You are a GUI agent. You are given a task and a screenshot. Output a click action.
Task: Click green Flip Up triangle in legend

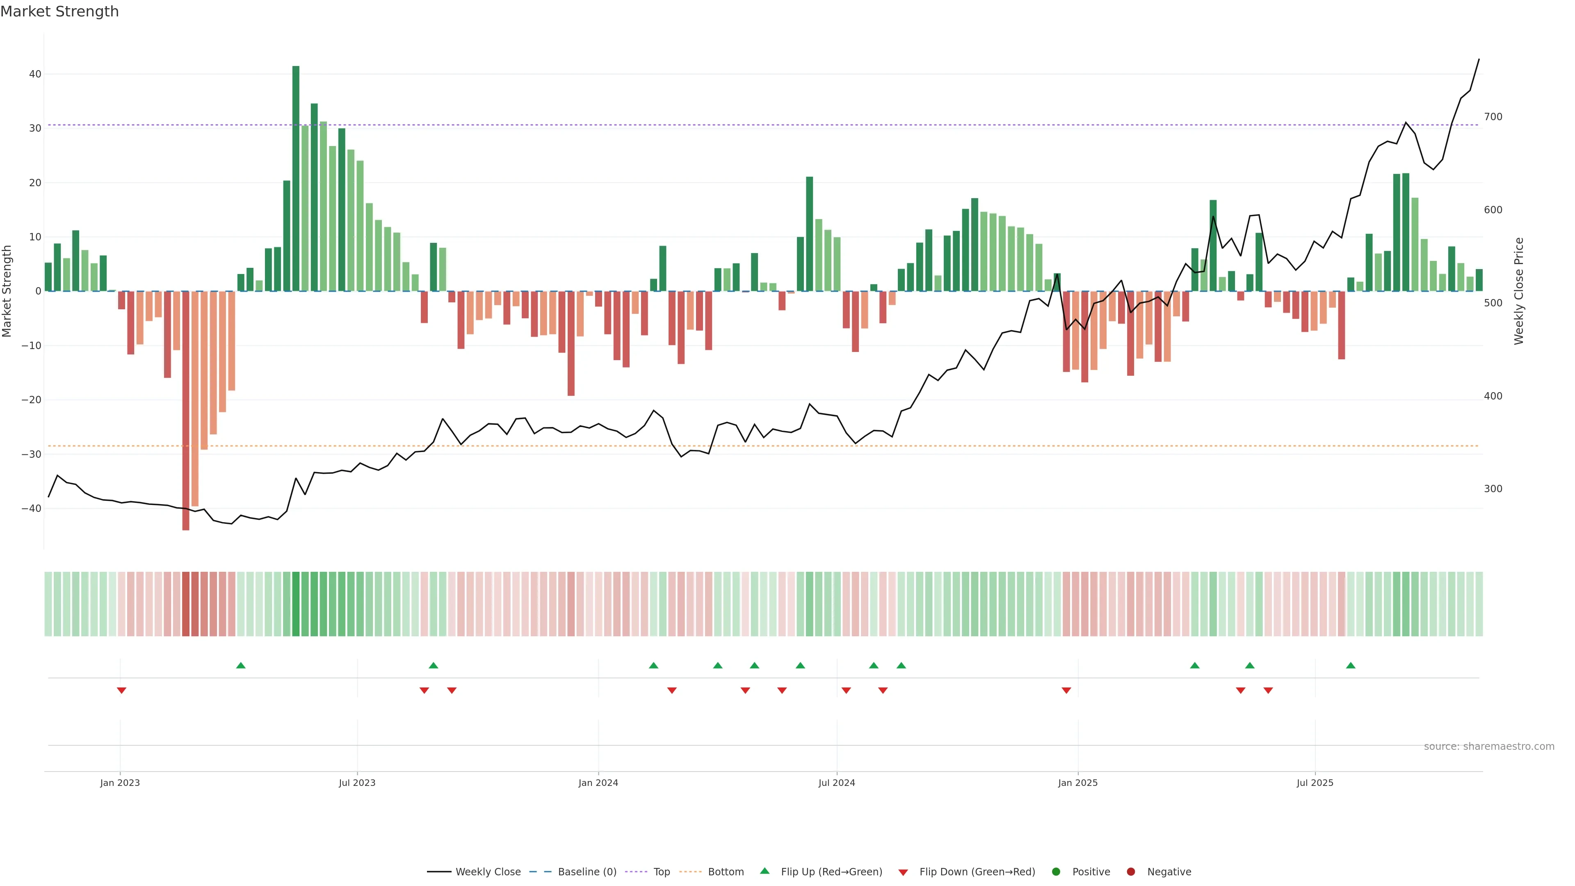[764, 871]
